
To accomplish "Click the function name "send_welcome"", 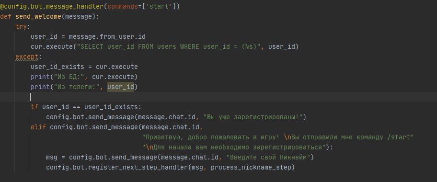I will [x=38, y=16].
